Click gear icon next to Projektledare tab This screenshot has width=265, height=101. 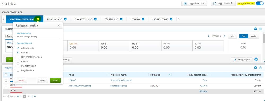(171, 19)
